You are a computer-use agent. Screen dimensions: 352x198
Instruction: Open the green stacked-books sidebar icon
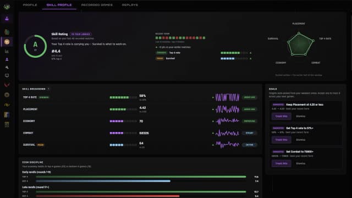point(7,32)
